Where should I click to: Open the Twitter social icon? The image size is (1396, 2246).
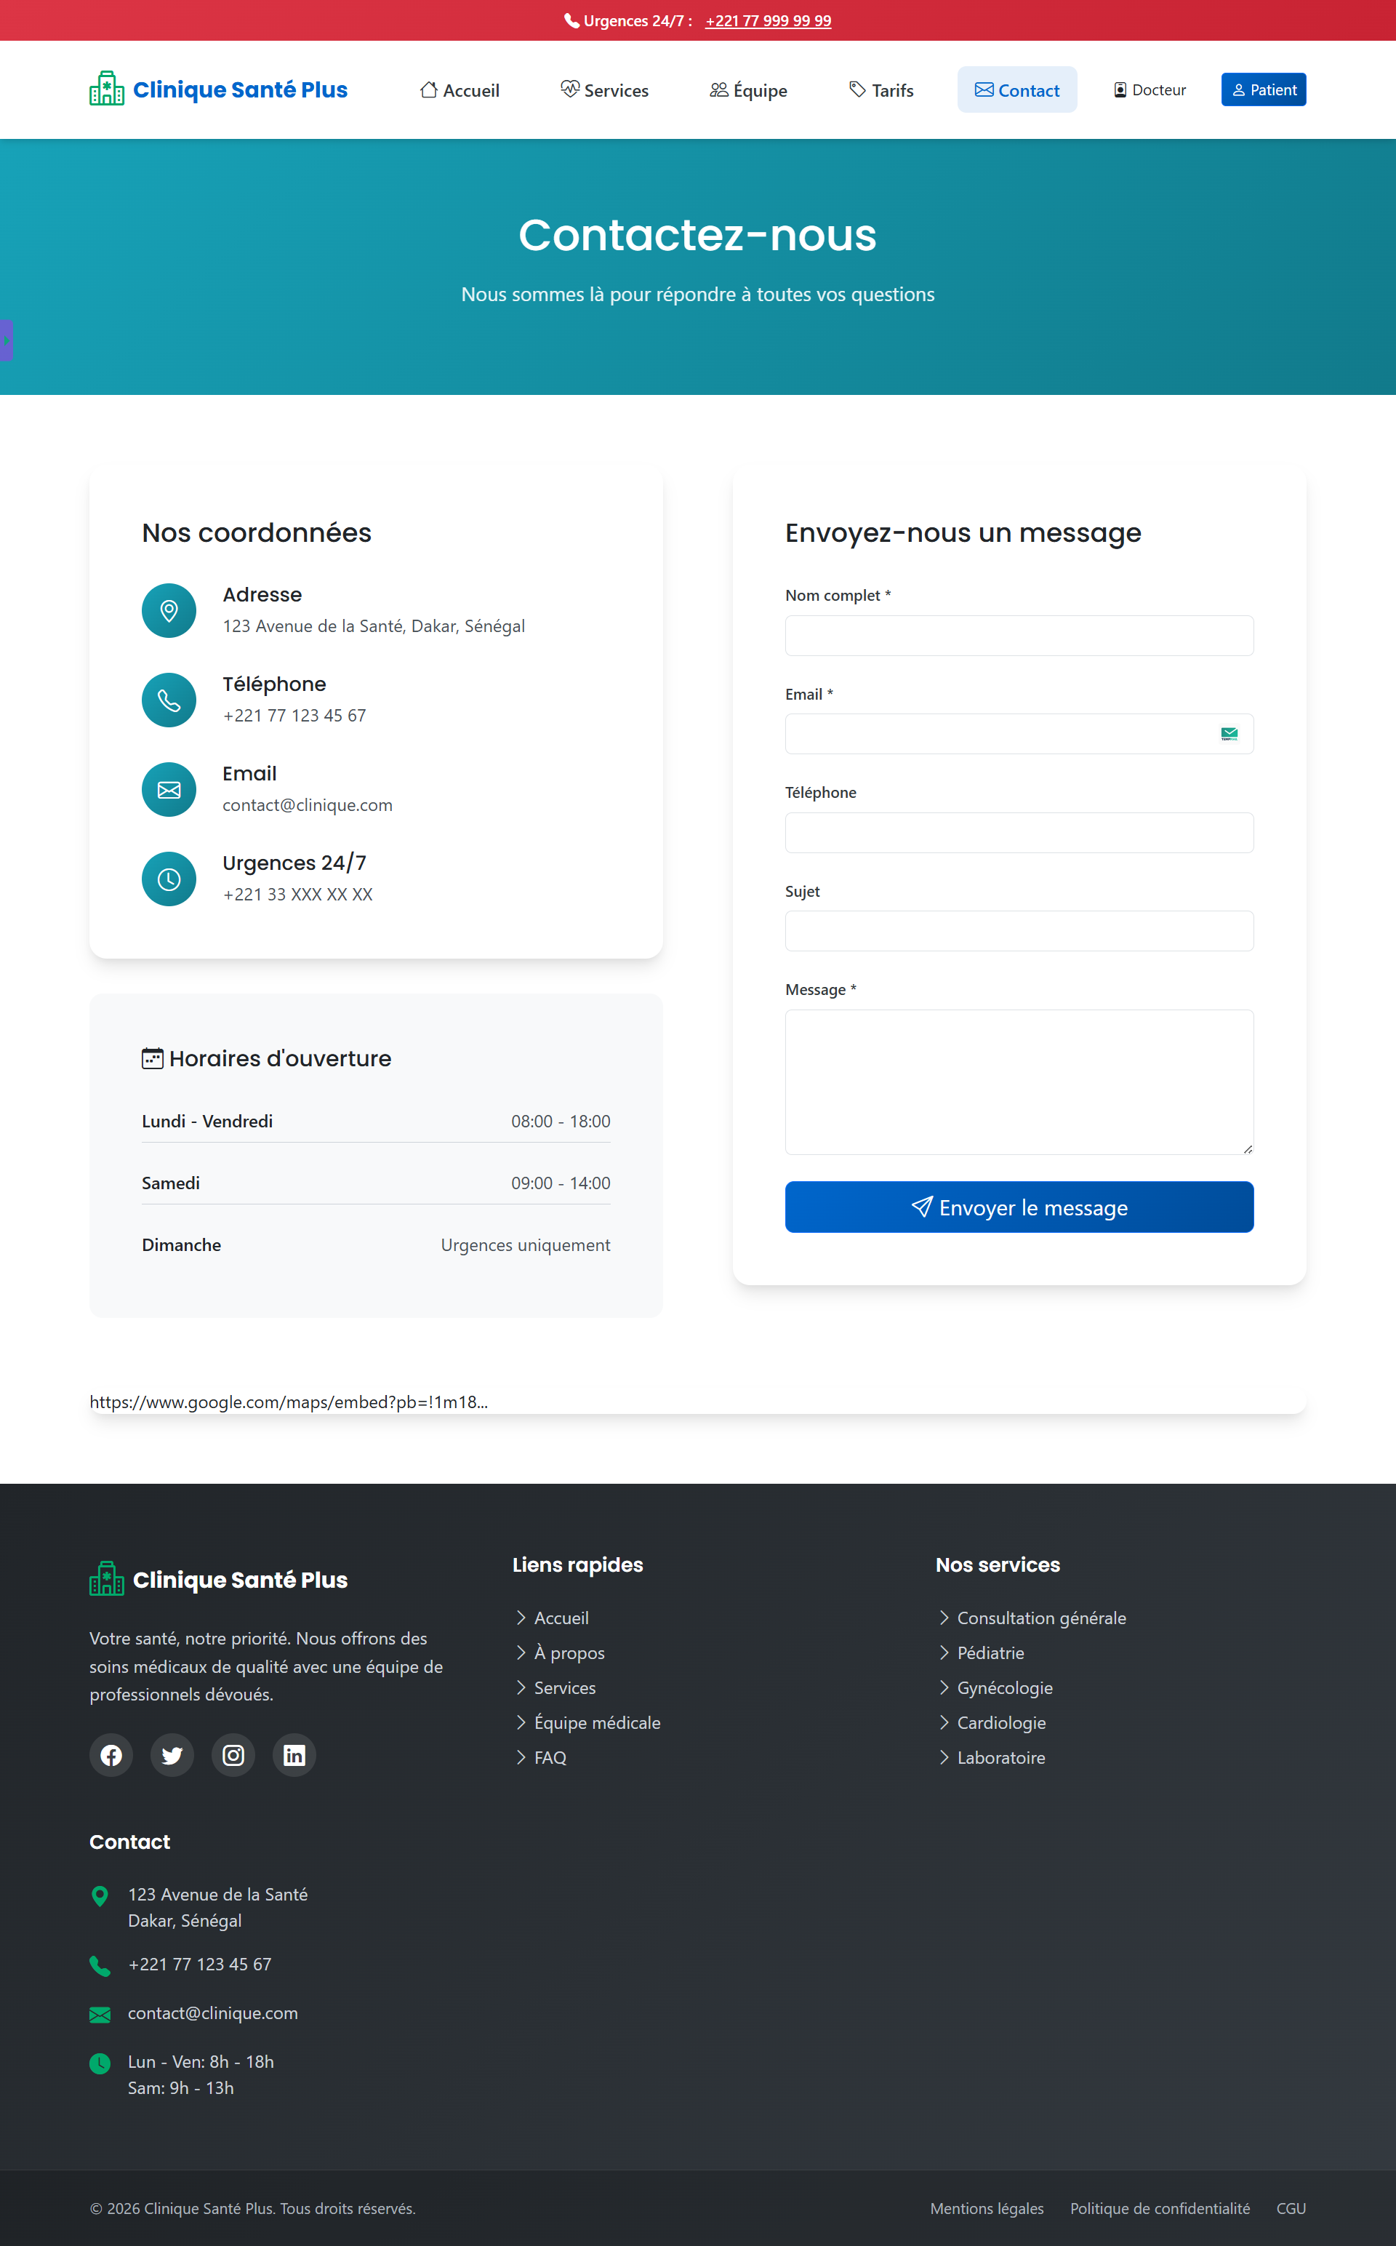click(x=172, y=1754)
